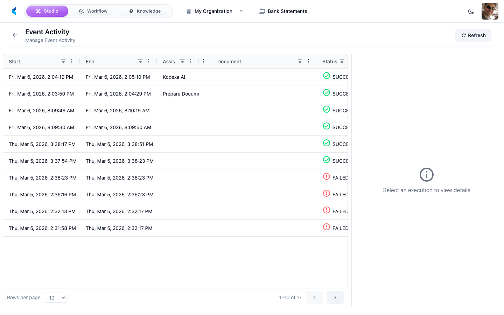The width and height of the screenshot is (504, 315).
Task: Open the filter icon on Start column
Action: coord(63,61)
